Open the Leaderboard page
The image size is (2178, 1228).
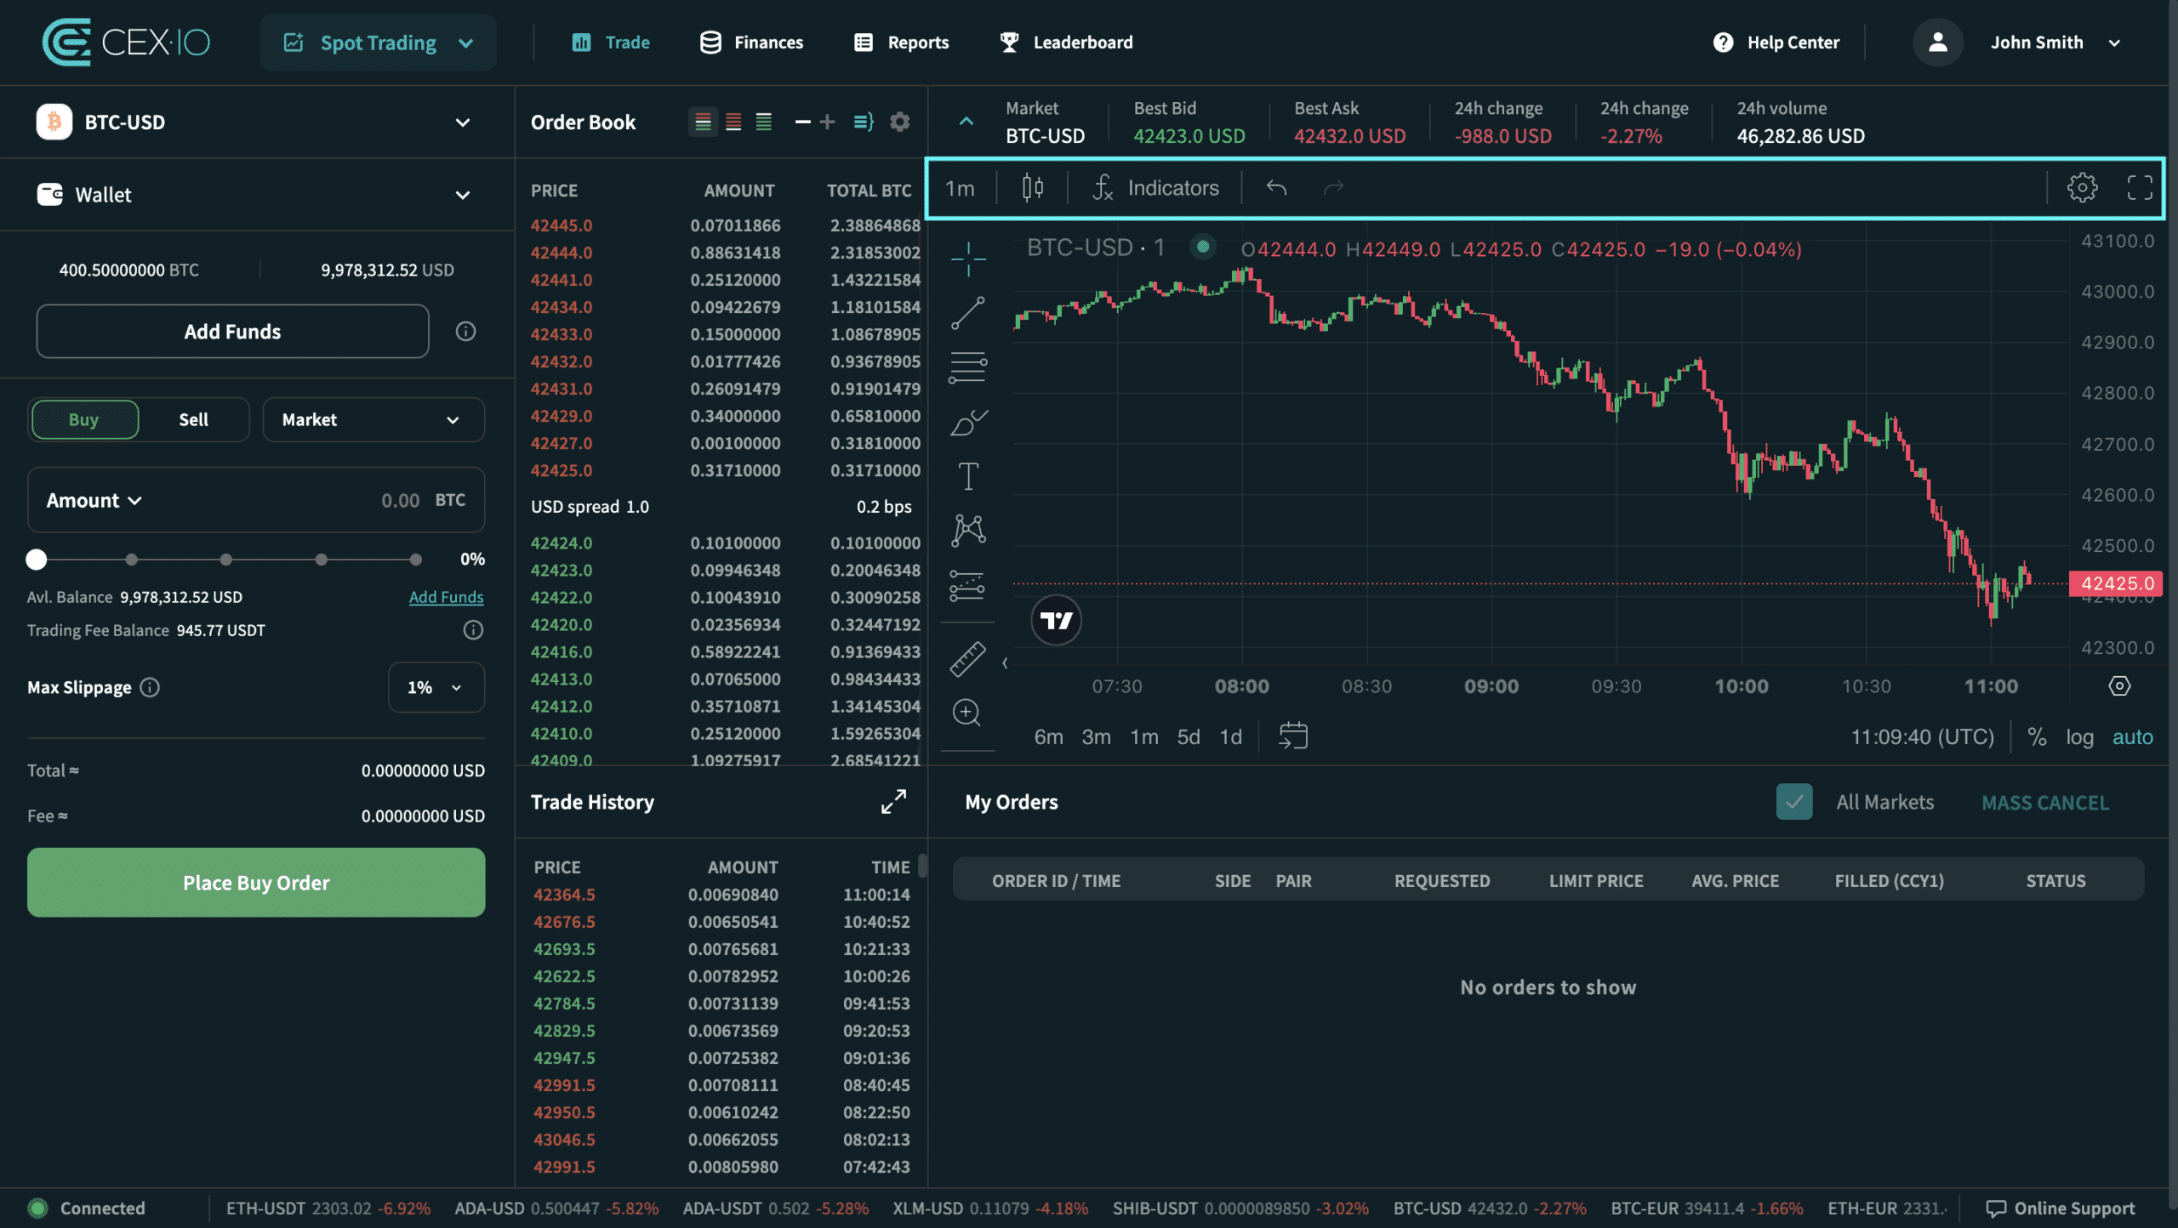click(1066, 43)
